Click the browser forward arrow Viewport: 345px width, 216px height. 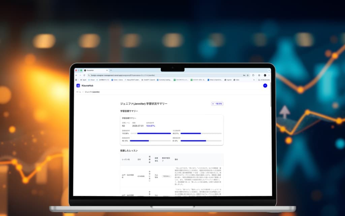[80, 75]
